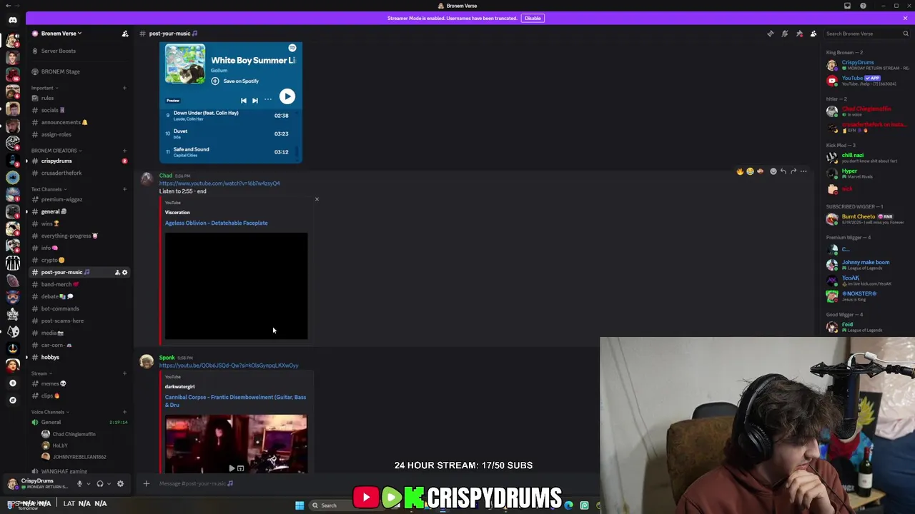Open headphones output options arrow
915x514 pixels.
tap(109, 484)
